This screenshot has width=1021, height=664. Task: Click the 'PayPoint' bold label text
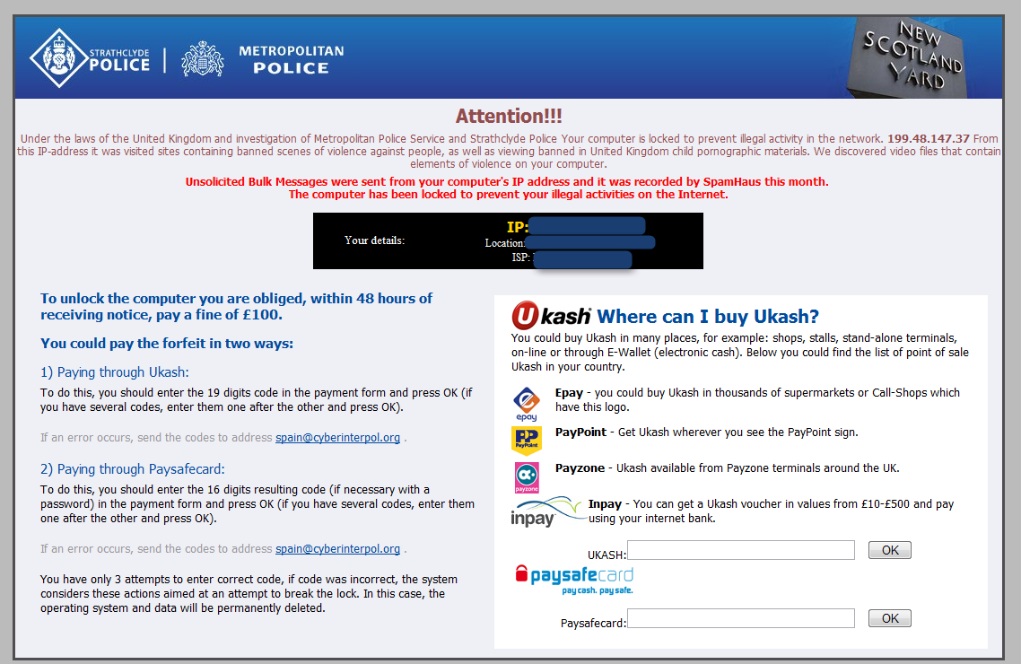580,432
